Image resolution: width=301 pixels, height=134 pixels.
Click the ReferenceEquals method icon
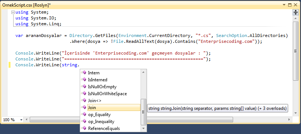[84, 128]
